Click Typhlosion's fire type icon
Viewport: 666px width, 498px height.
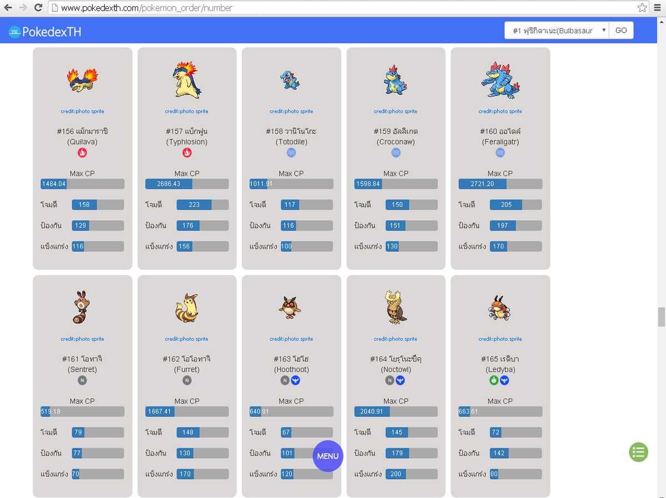click(187, 153)
